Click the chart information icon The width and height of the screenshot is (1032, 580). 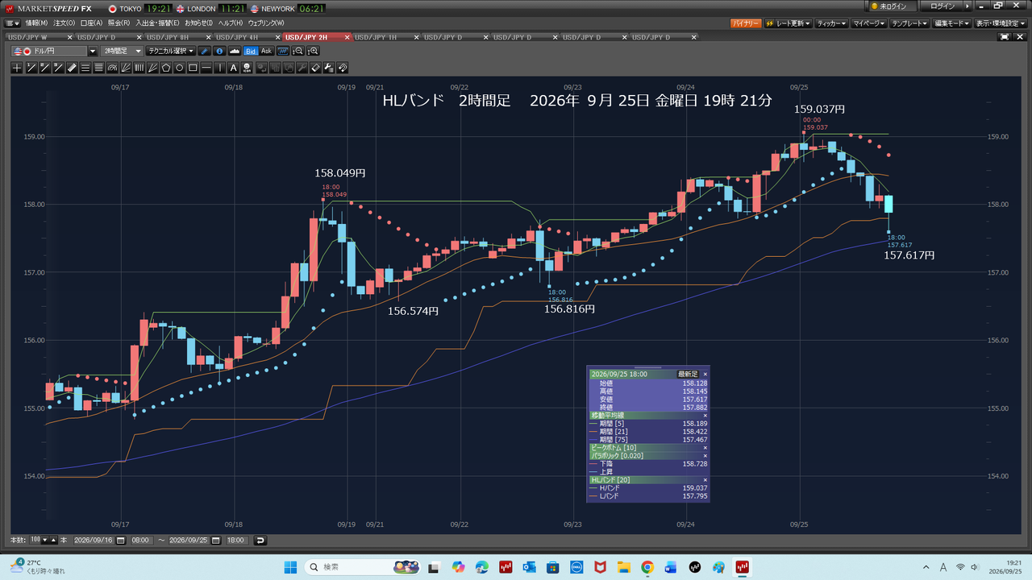220,51
